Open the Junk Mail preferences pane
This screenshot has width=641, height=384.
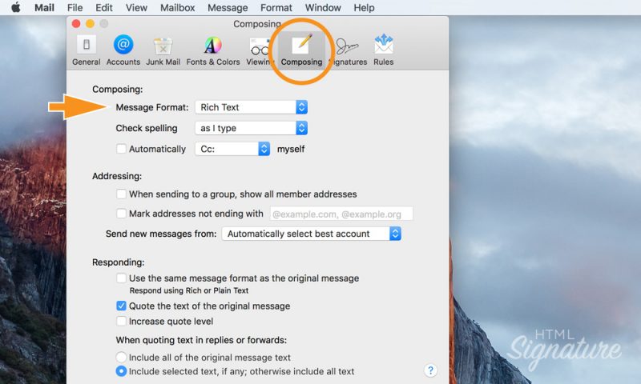coord(163,50)
